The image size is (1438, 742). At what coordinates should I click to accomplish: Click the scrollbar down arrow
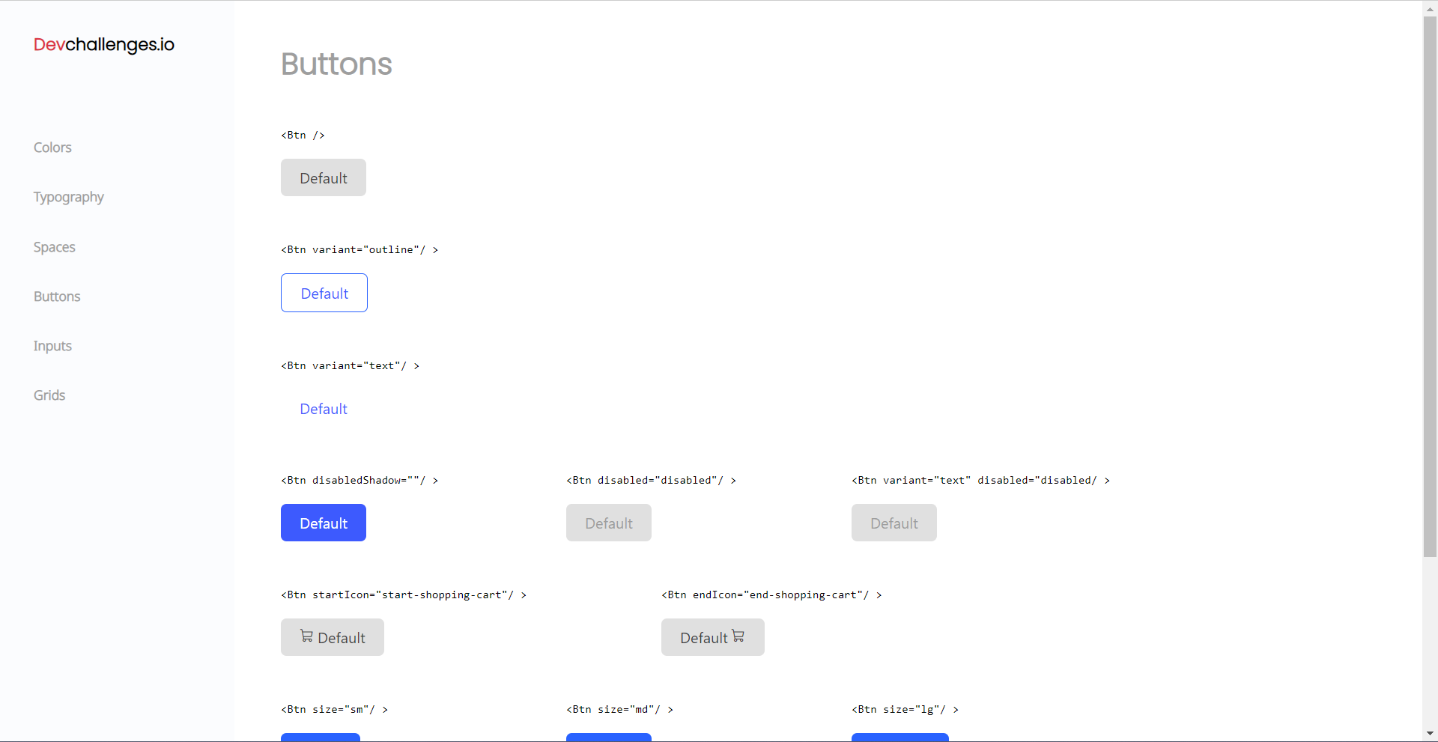(1431, 734)
